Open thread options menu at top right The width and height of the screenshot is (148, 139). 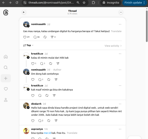121,12
